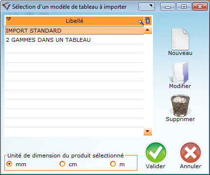Image resolution: width=210 pixels, height=175 pixels.
Task: Expand the triangle menu in Libellé header
Action: (8, 19)
